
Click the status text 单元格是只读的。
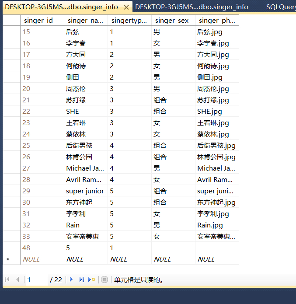pyautogui.click(x=139, y=280)
